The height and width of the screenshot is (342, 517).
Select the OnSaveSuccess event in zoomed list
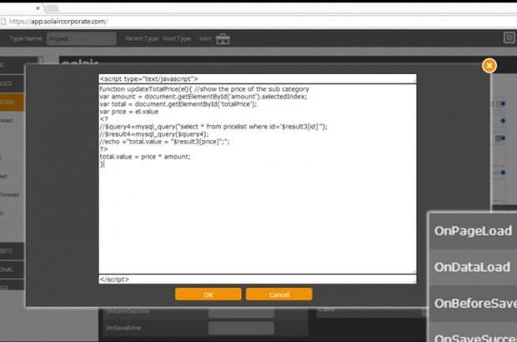click(x=474, y=334)
